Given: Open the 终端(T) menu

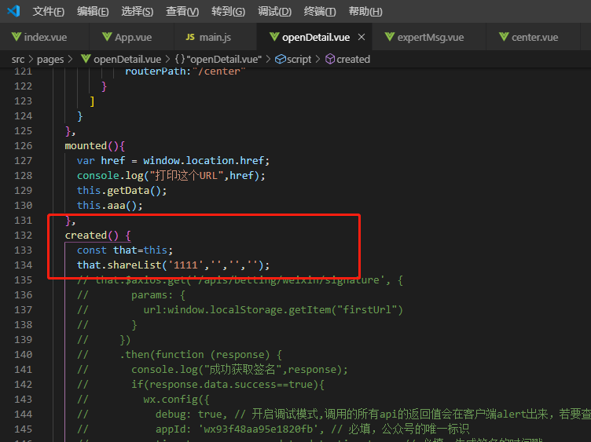Looking at the screenshot, I should (320, 11).
